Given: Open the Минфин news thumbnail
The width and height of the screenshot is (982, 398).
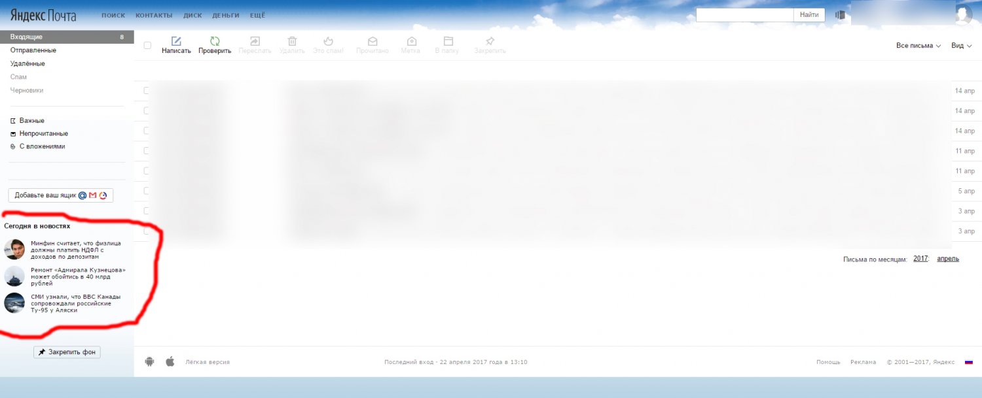Looking at the screenshot, I should pos(14,249).
